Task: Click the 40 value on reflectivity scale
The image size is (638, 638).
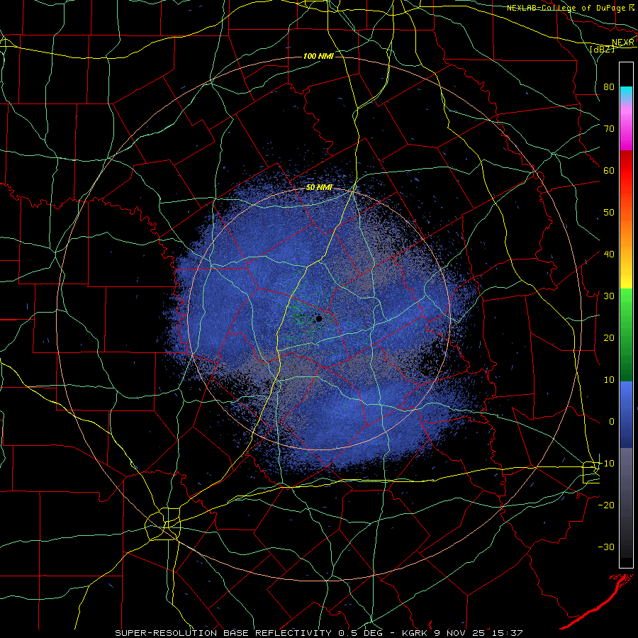Action: [x=609, y=254]
